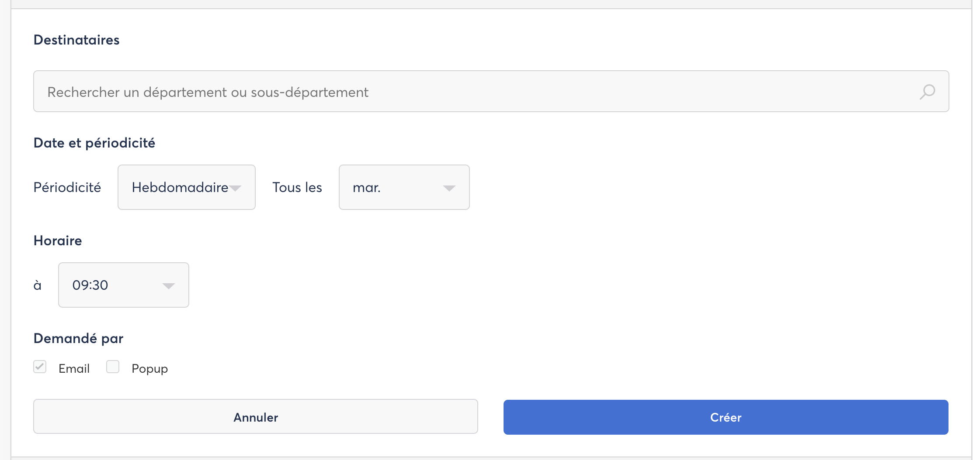
Task: Click the arrow in the mar. selector
Action: tap(449, 188)
